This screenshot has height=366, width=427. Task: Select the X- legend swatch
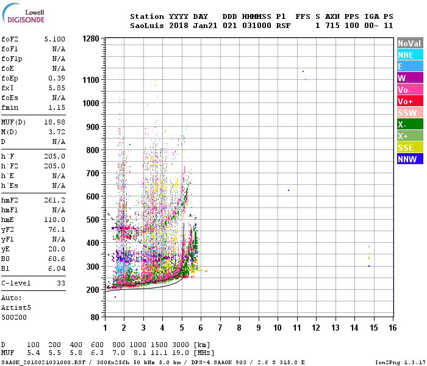click(410, 124)
